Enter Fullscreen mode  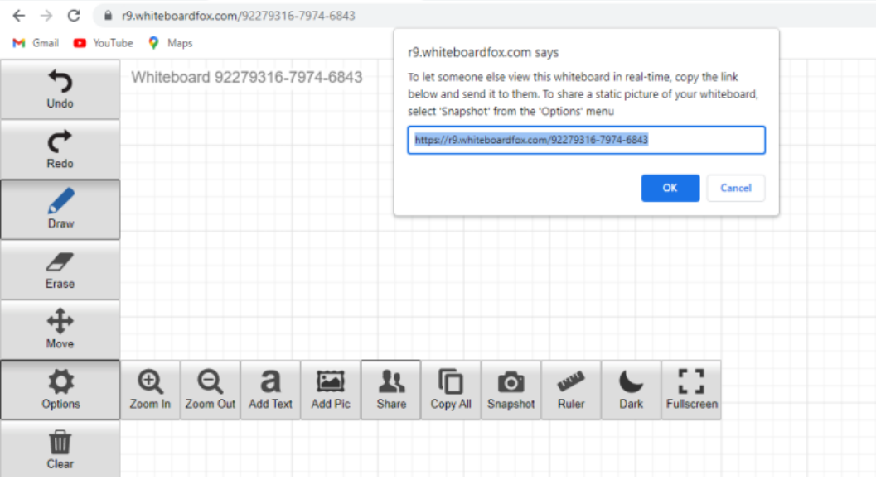coord(691,390)
